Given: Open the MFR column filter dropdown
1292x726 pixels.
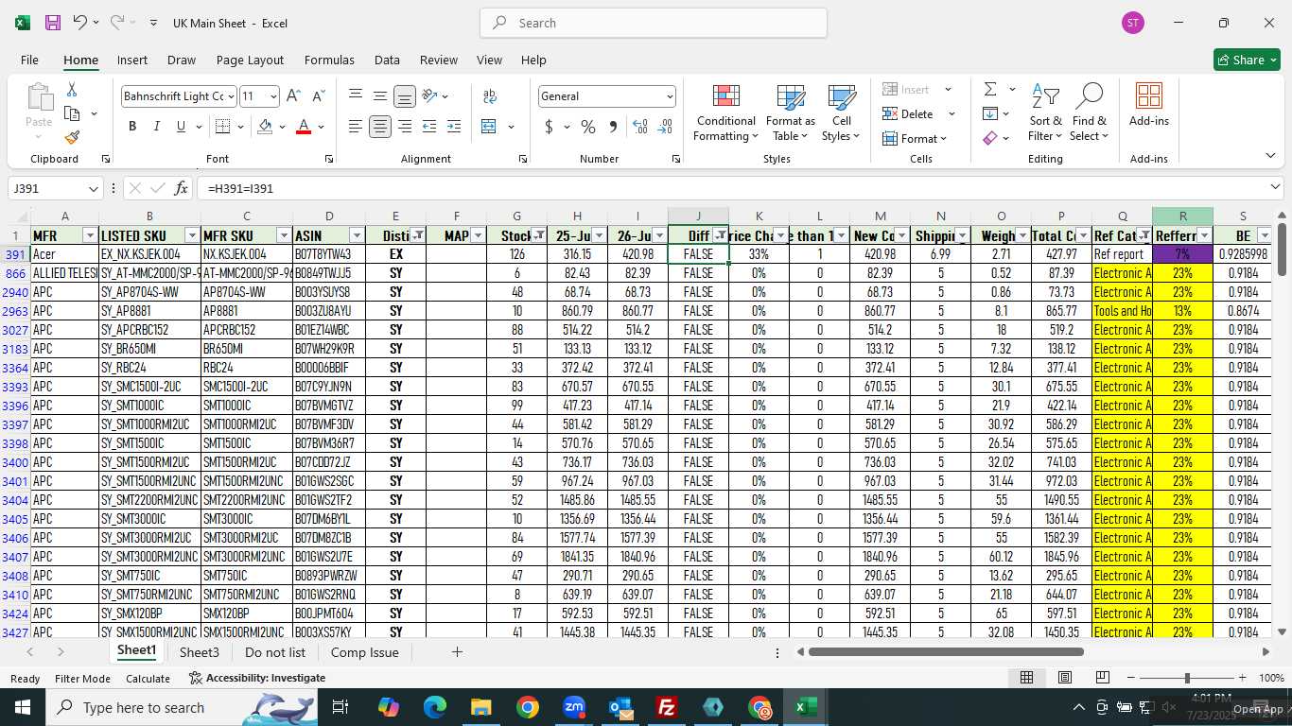Looking at the screenshot, I should tap(90, 235).
